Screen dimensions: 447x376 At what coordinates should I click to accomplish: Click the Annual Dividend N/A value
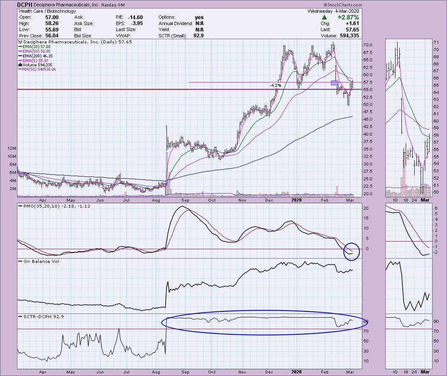[x=200, y=23]
